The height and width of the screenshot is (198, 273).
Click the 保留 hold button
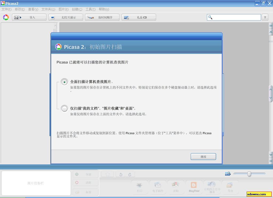pos(86,174)
